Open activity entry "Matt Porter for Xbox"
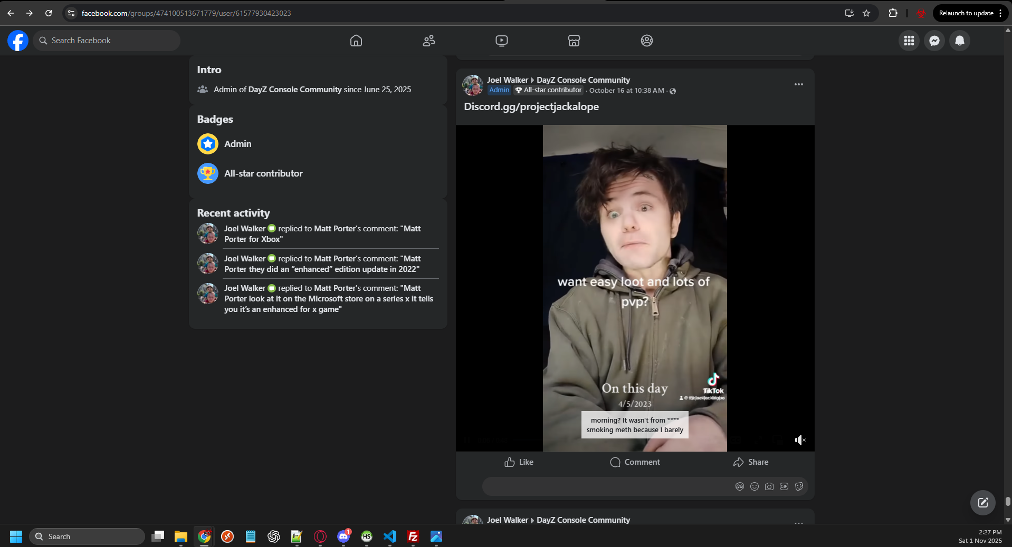Image resolution: width=1012 pixels, height=547 pixels. point(318,233)
